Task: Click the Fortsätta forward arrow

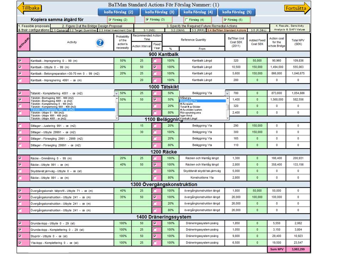Action: tap(297, 8)
